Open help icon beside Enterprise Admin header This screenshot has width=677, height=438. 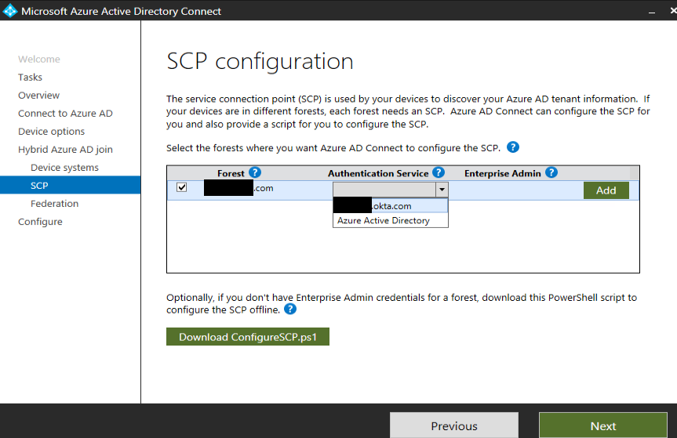click(551, 173)
